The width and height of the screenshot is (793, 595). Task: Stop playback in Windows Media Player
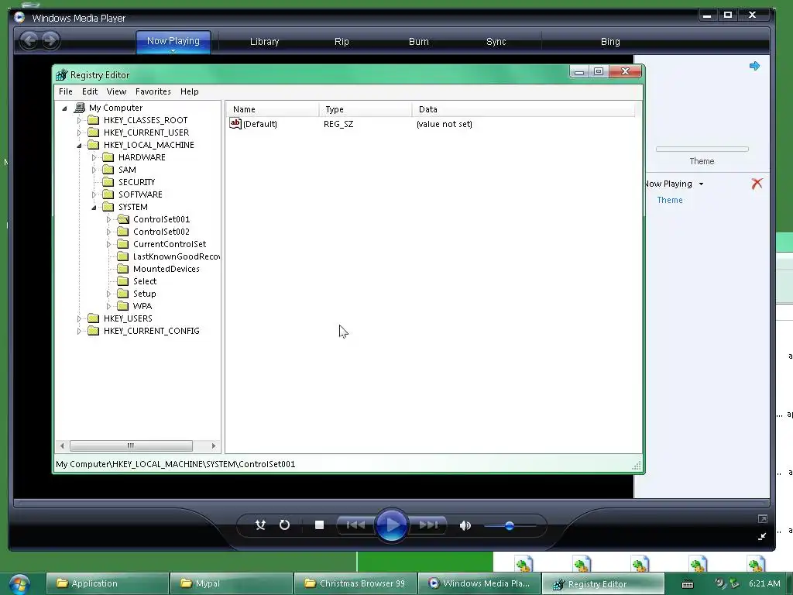(319, 525)
